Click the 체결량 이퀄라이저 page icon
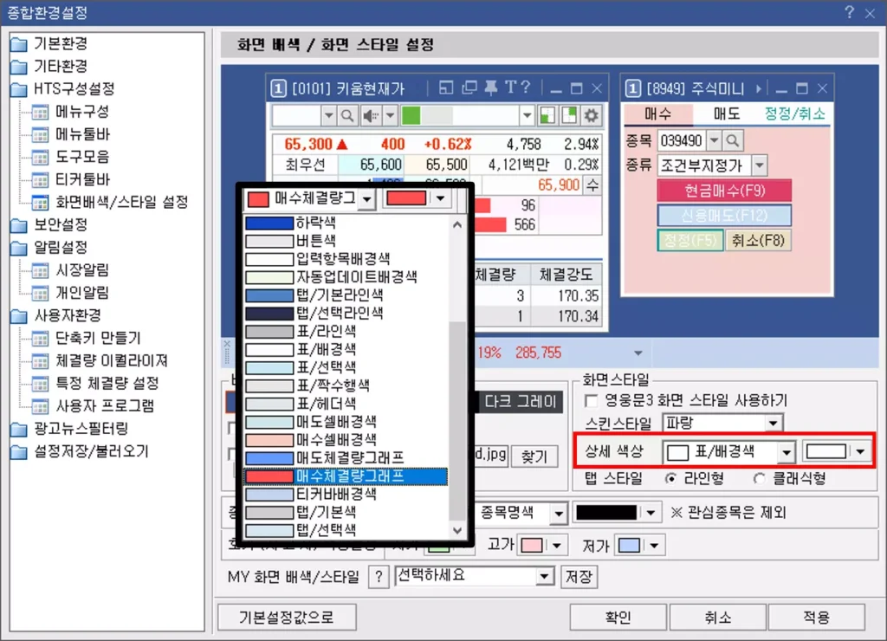 coord(40,361)
